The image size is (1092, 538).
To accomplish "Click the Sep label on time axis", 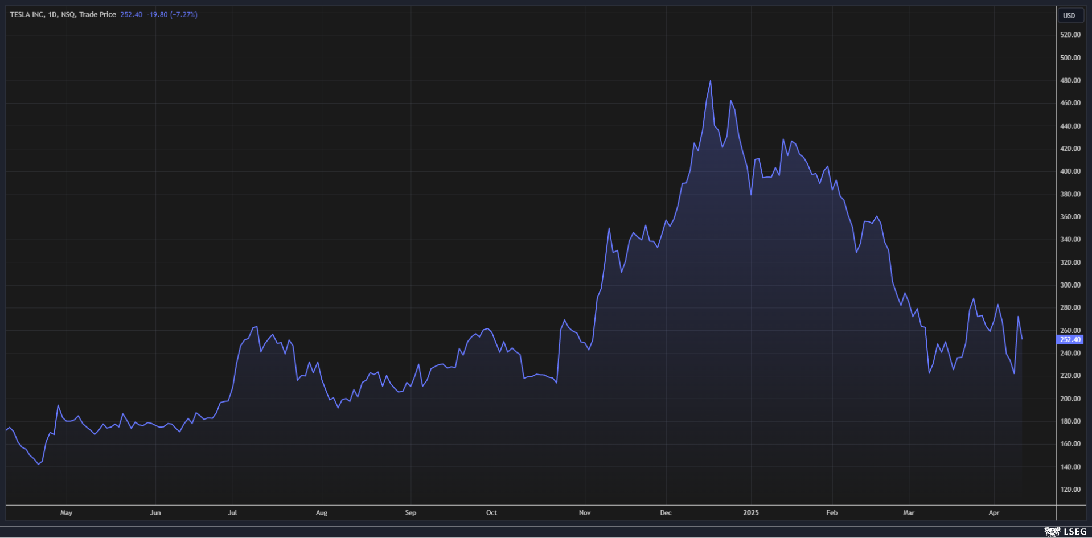I will [410, 512].
